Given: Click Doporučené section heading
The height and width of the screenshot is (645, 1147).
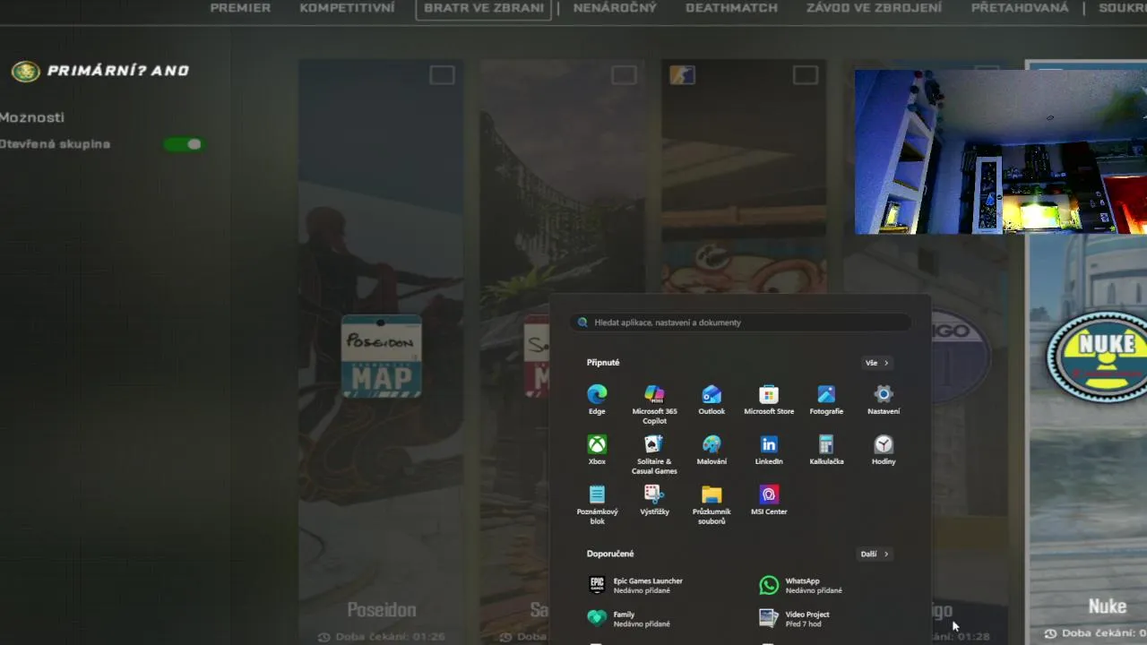Looking at the screenshot, I should tap(610, 554).
